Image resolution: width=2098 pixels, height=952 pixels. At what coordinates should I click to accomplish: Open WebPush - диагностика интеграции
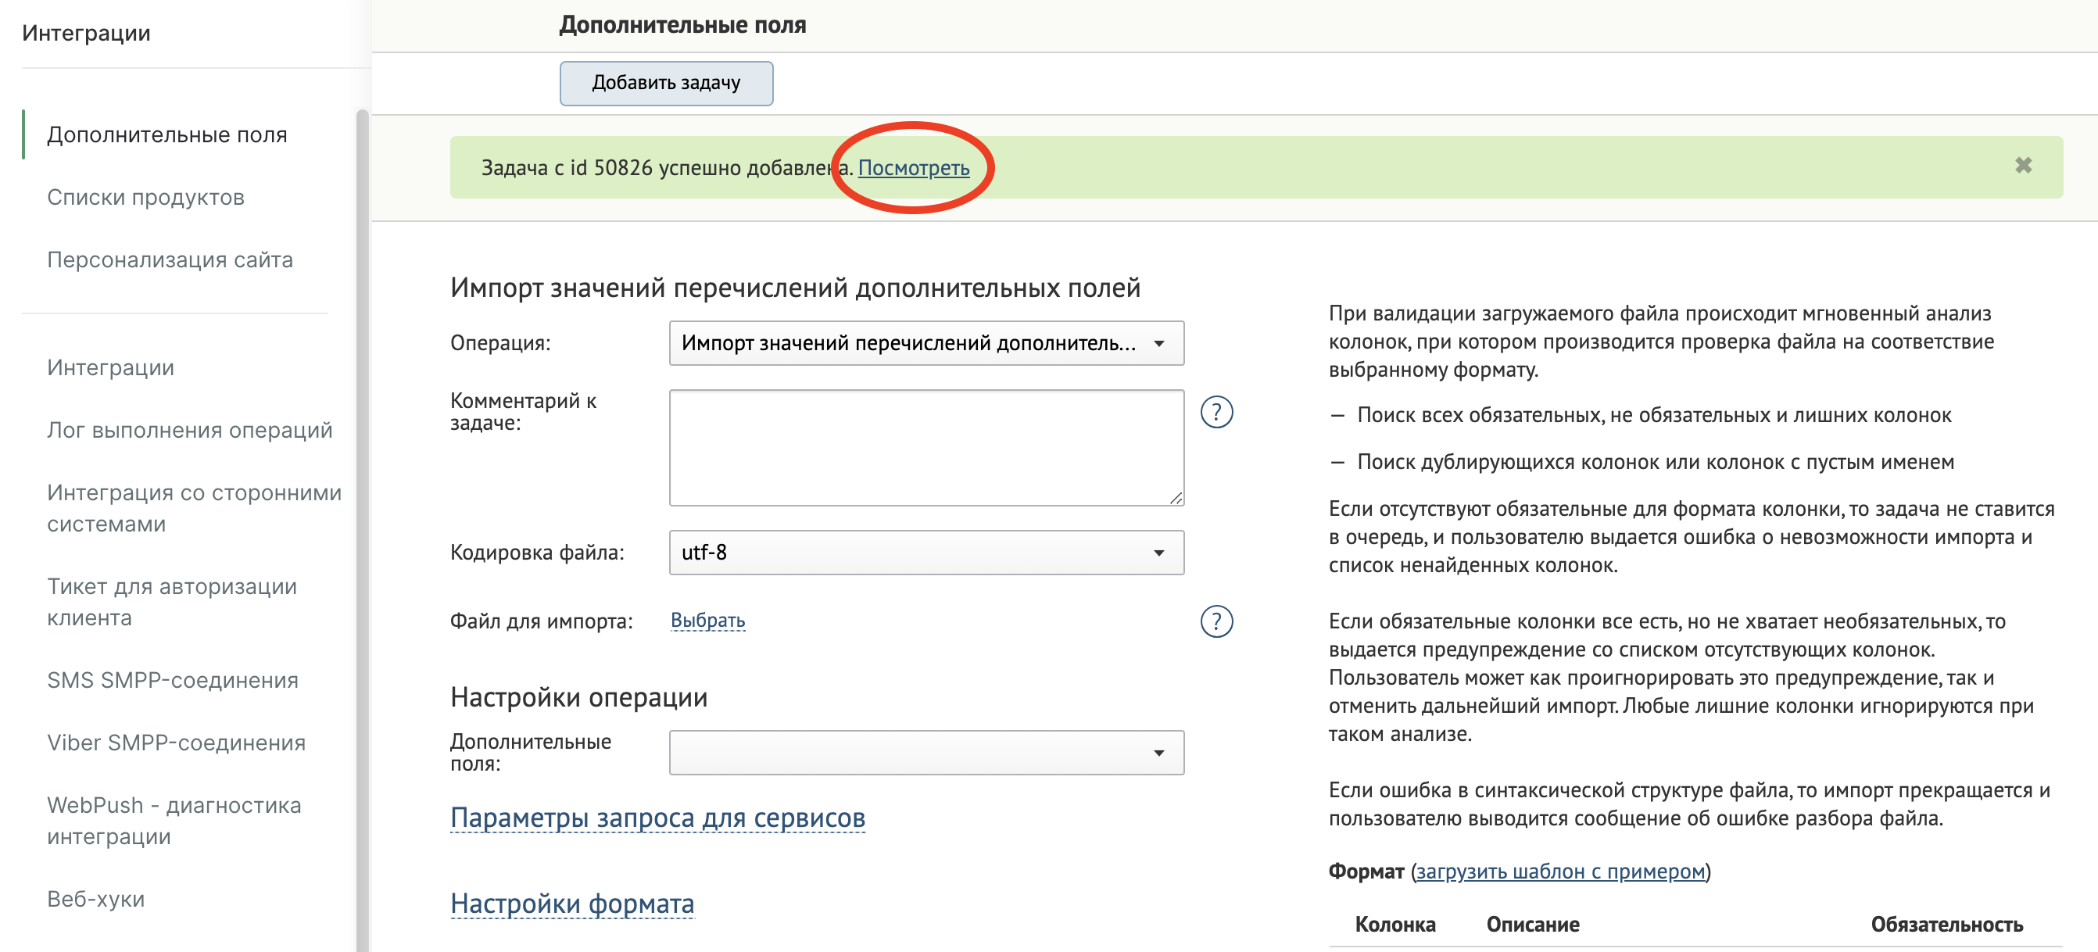point(174,821)
